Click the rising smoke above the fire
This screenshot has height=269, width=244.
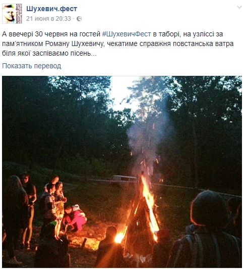[x=147, y=137]
